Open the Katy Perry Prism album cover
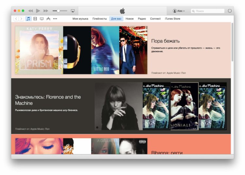The height and width of the screenshot is (175, 245). point(39,50)
